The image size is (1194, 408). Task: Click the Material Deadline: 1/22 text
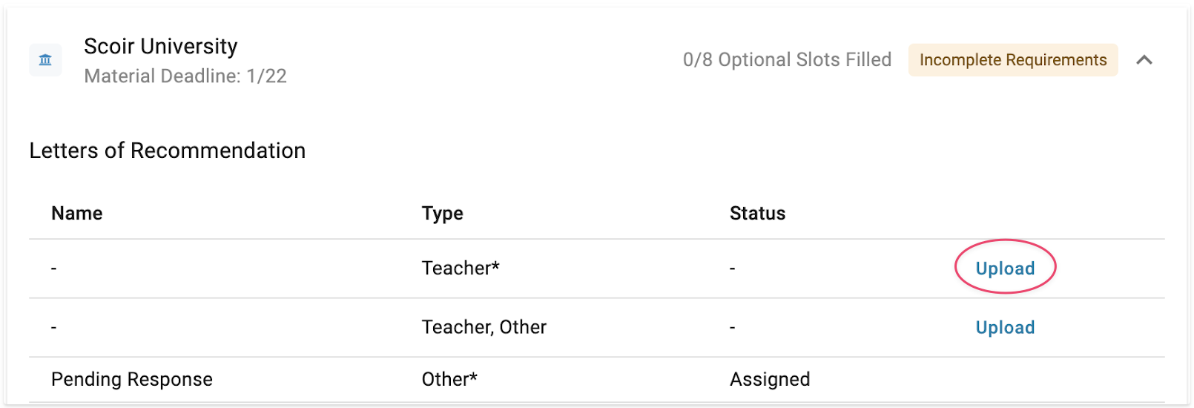[x=185, y=76]
